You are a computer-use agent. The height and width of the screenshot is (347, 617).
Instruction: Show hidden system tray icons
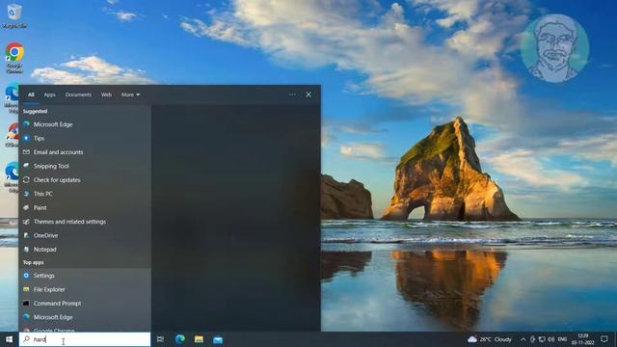523,339
